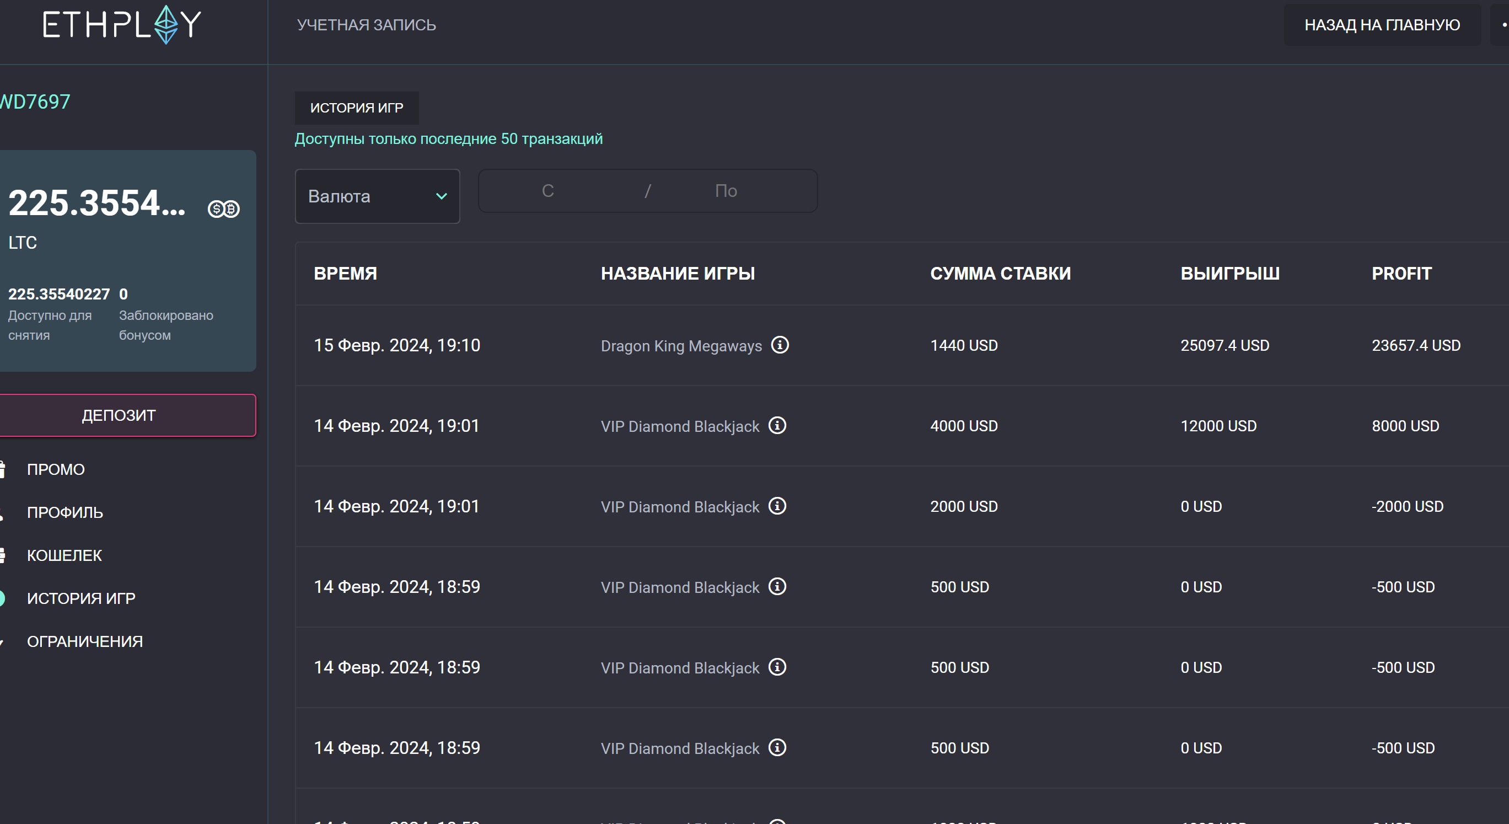Screen dimensions: 1509x824
Task: Select ИСТОРИЯ ИГР in sidebar menu
Action: (x=81, y=598)
